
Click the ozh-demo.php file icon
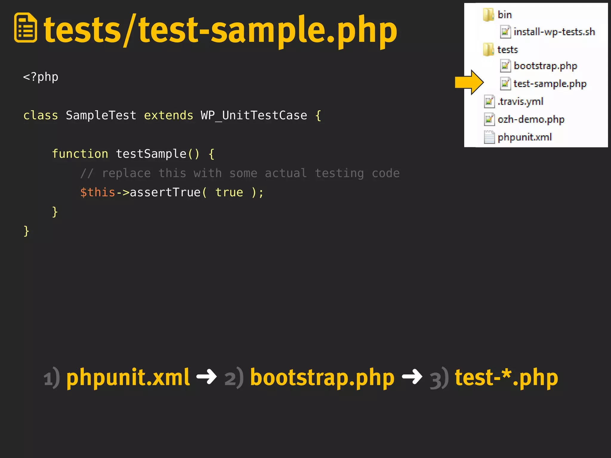(489, 120)
